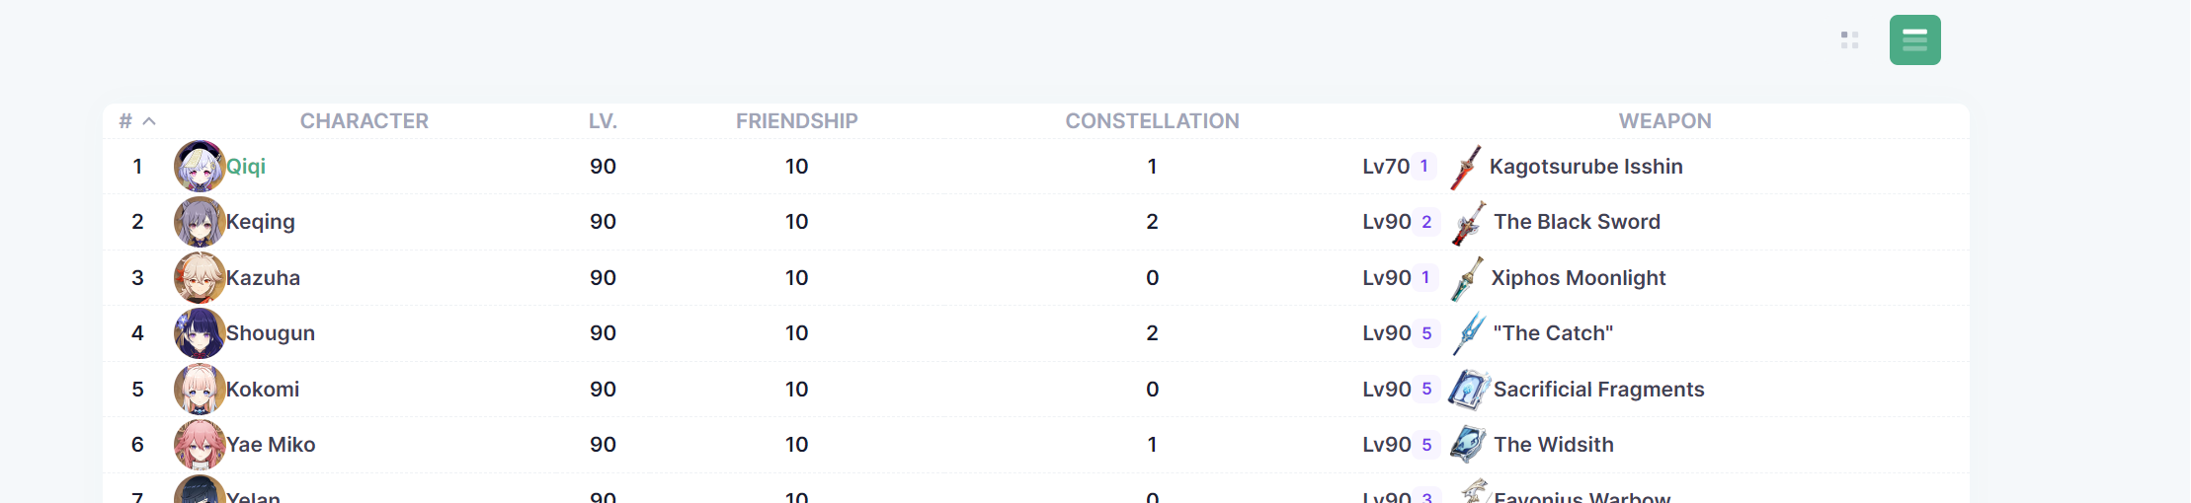
Task: Click the Sacrificial Fragments catalyst icon
Action: (x=1469, y=390)
